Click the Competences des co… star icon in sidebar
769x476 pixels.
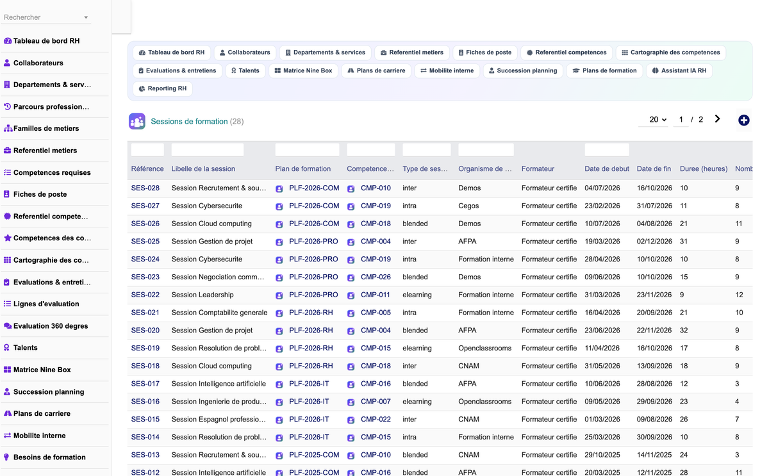pyautogui.click(x=8, y=238)
